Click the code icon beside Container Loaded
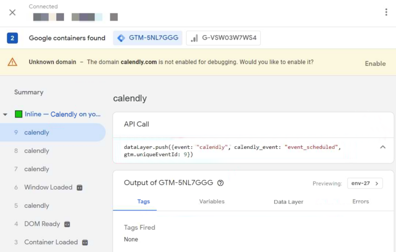 [85, 242]
